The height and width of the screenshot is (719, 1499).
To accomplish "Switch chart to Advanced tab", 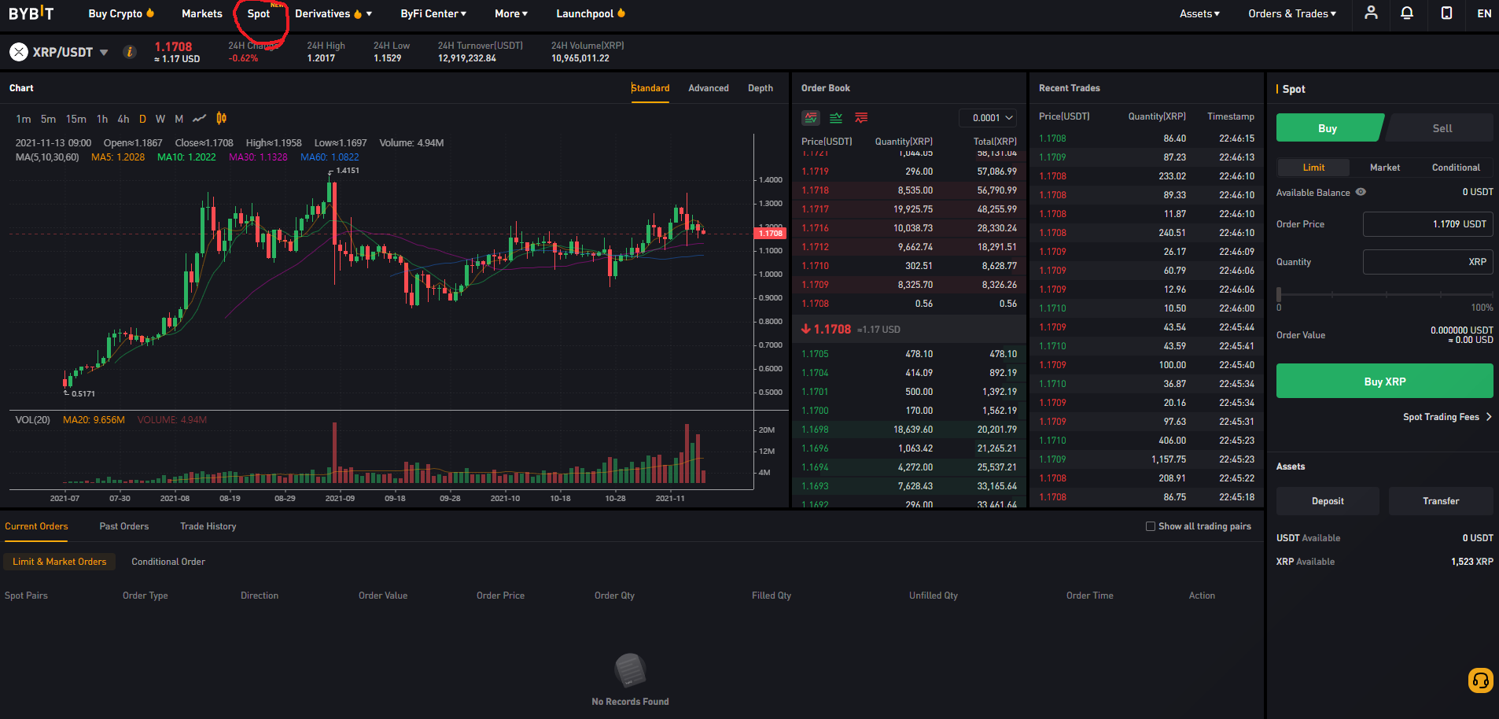I will click(709, 88).
